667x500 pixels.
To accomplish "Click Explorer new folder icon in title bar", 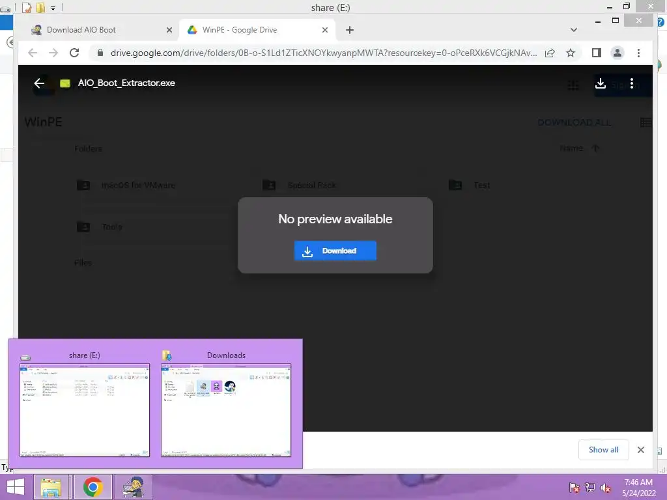I will click(40, 8).
